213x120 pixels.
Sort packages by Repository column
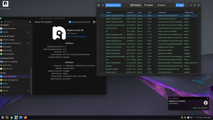coord(189,12)
